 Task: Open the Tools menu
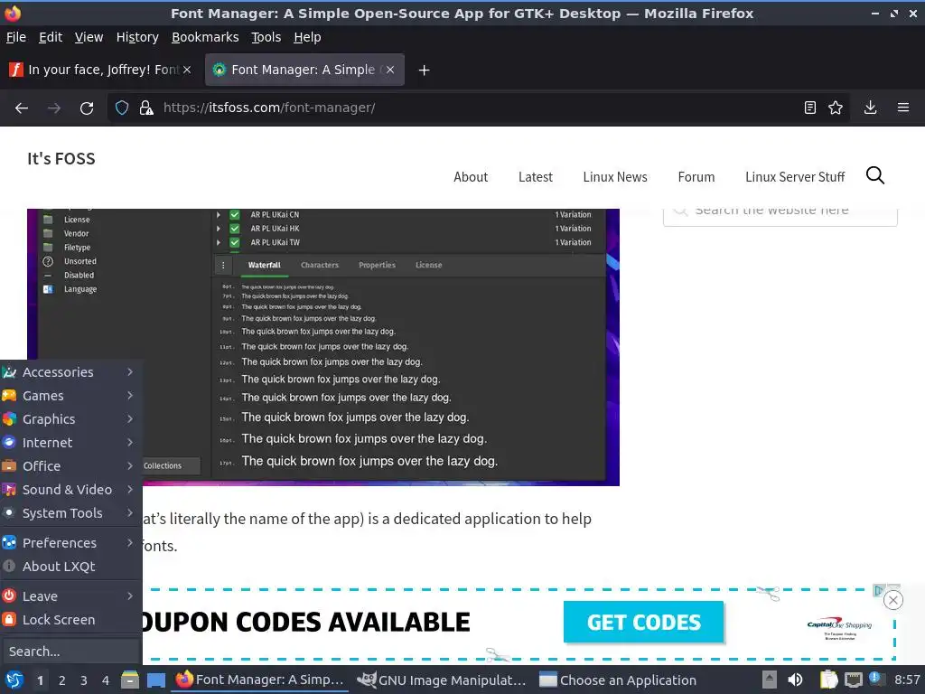coord(266,37)
